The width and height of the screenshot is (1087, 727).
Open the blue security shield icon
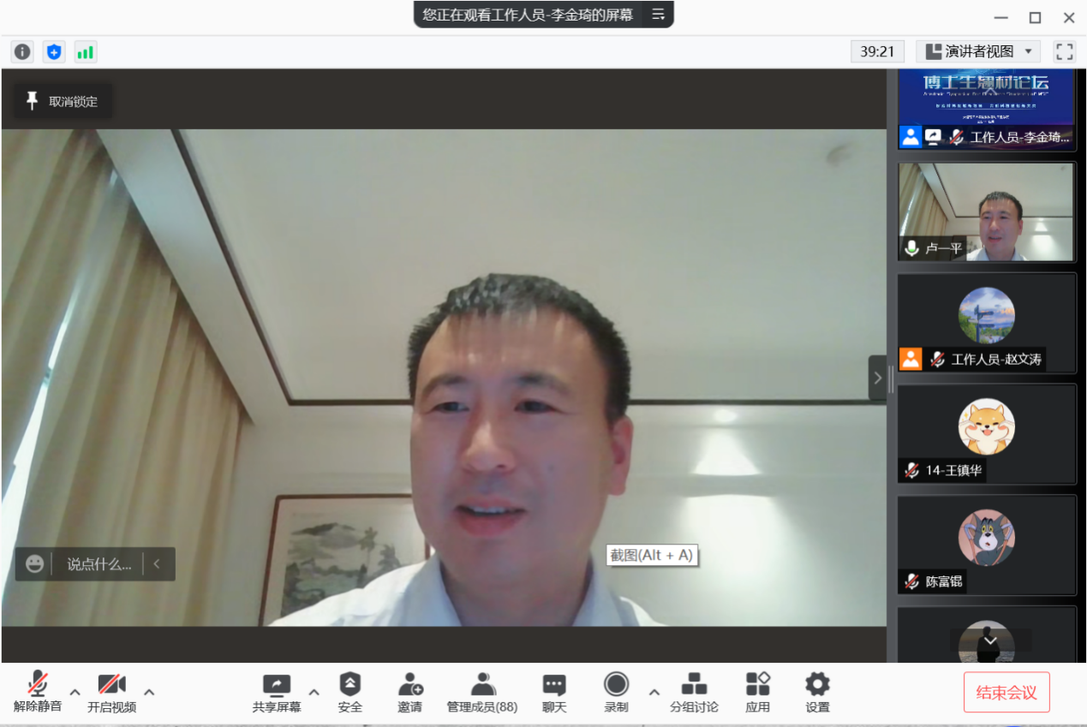(x=54, y=52)
